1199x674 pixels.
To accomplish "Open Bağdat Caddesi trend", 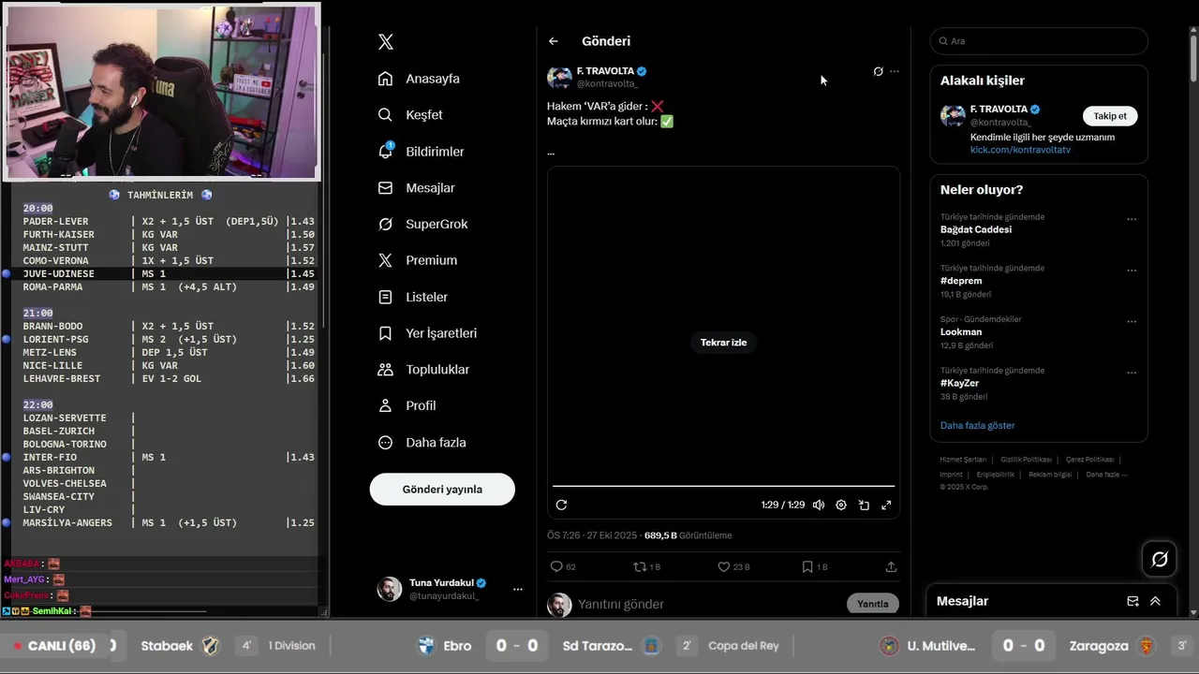I will tap(976, 229).
